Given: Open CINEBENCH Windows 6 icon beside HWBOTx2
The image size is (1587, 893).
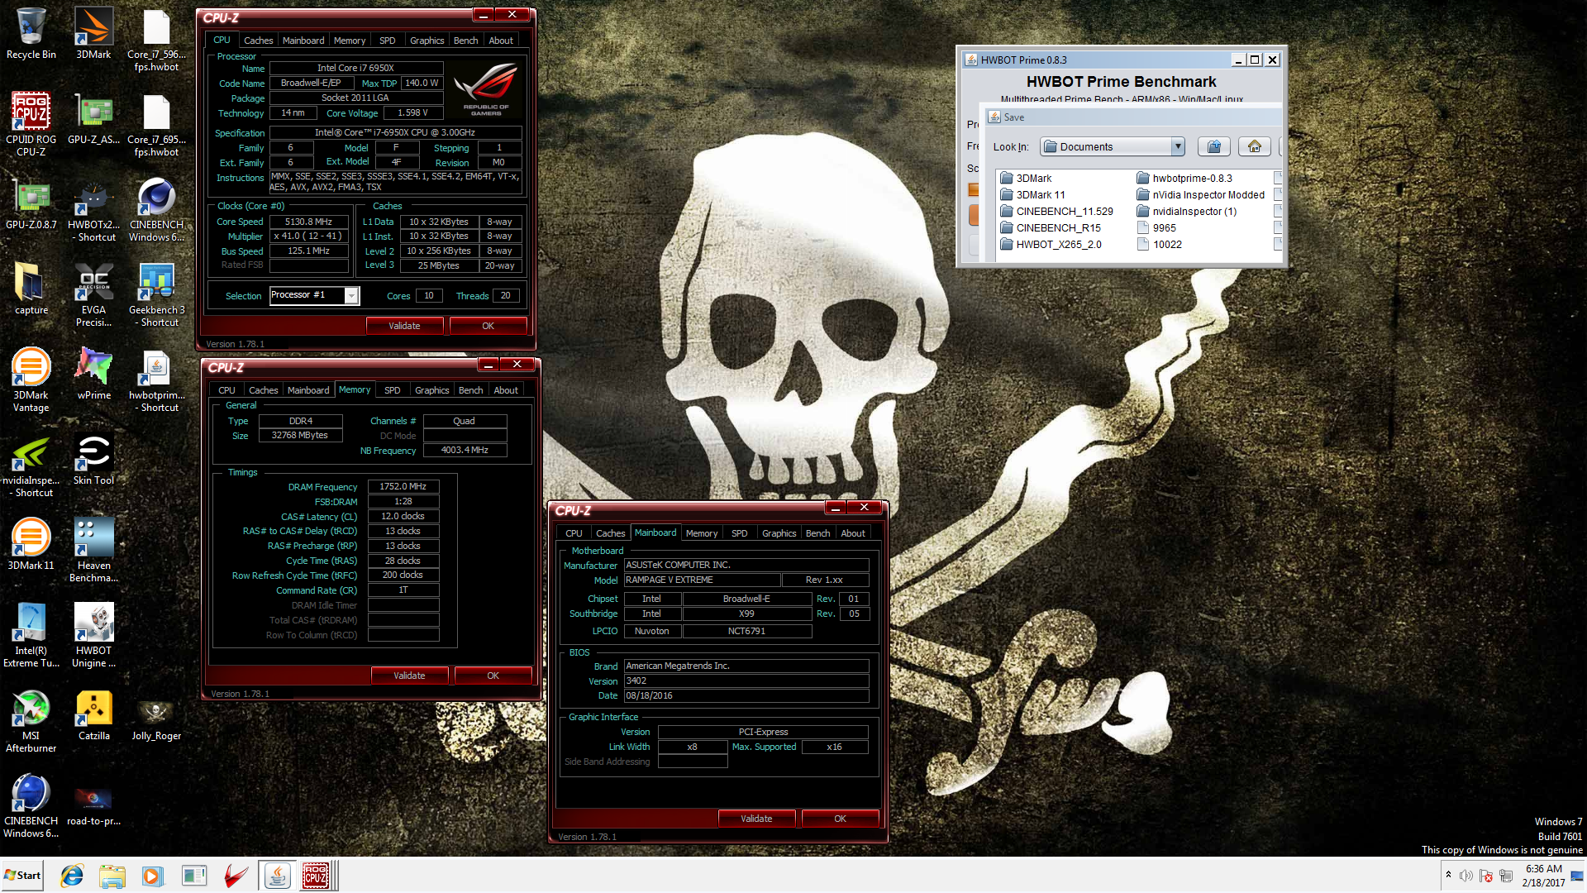Looking at the screenshot, I should pyautogui.click(x=156, y=210).
